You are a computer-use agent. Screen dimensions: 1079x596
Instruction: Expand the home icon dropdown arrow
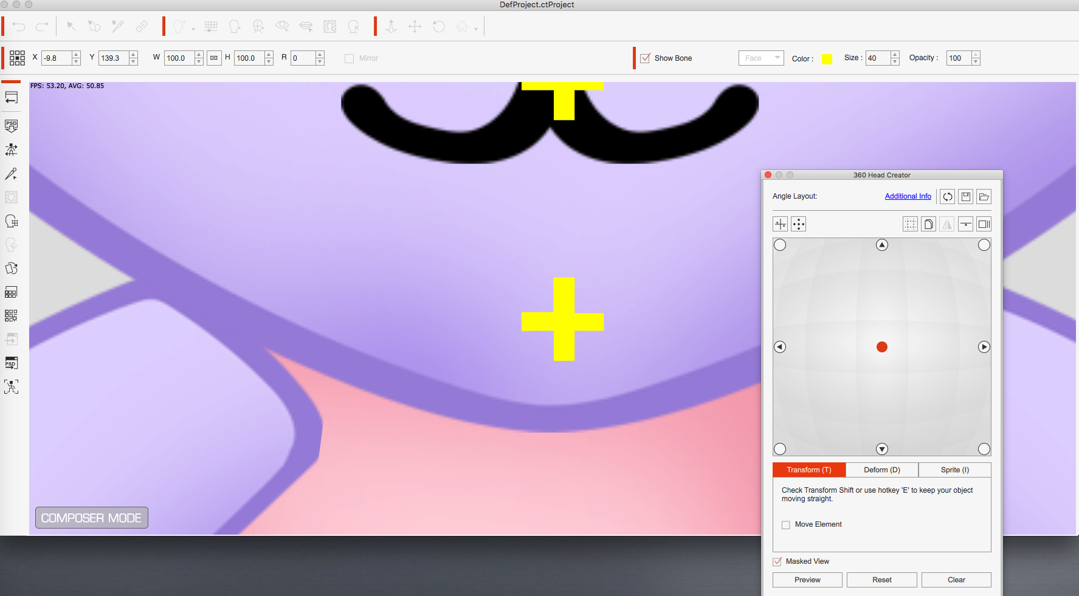tap(476, 29)
